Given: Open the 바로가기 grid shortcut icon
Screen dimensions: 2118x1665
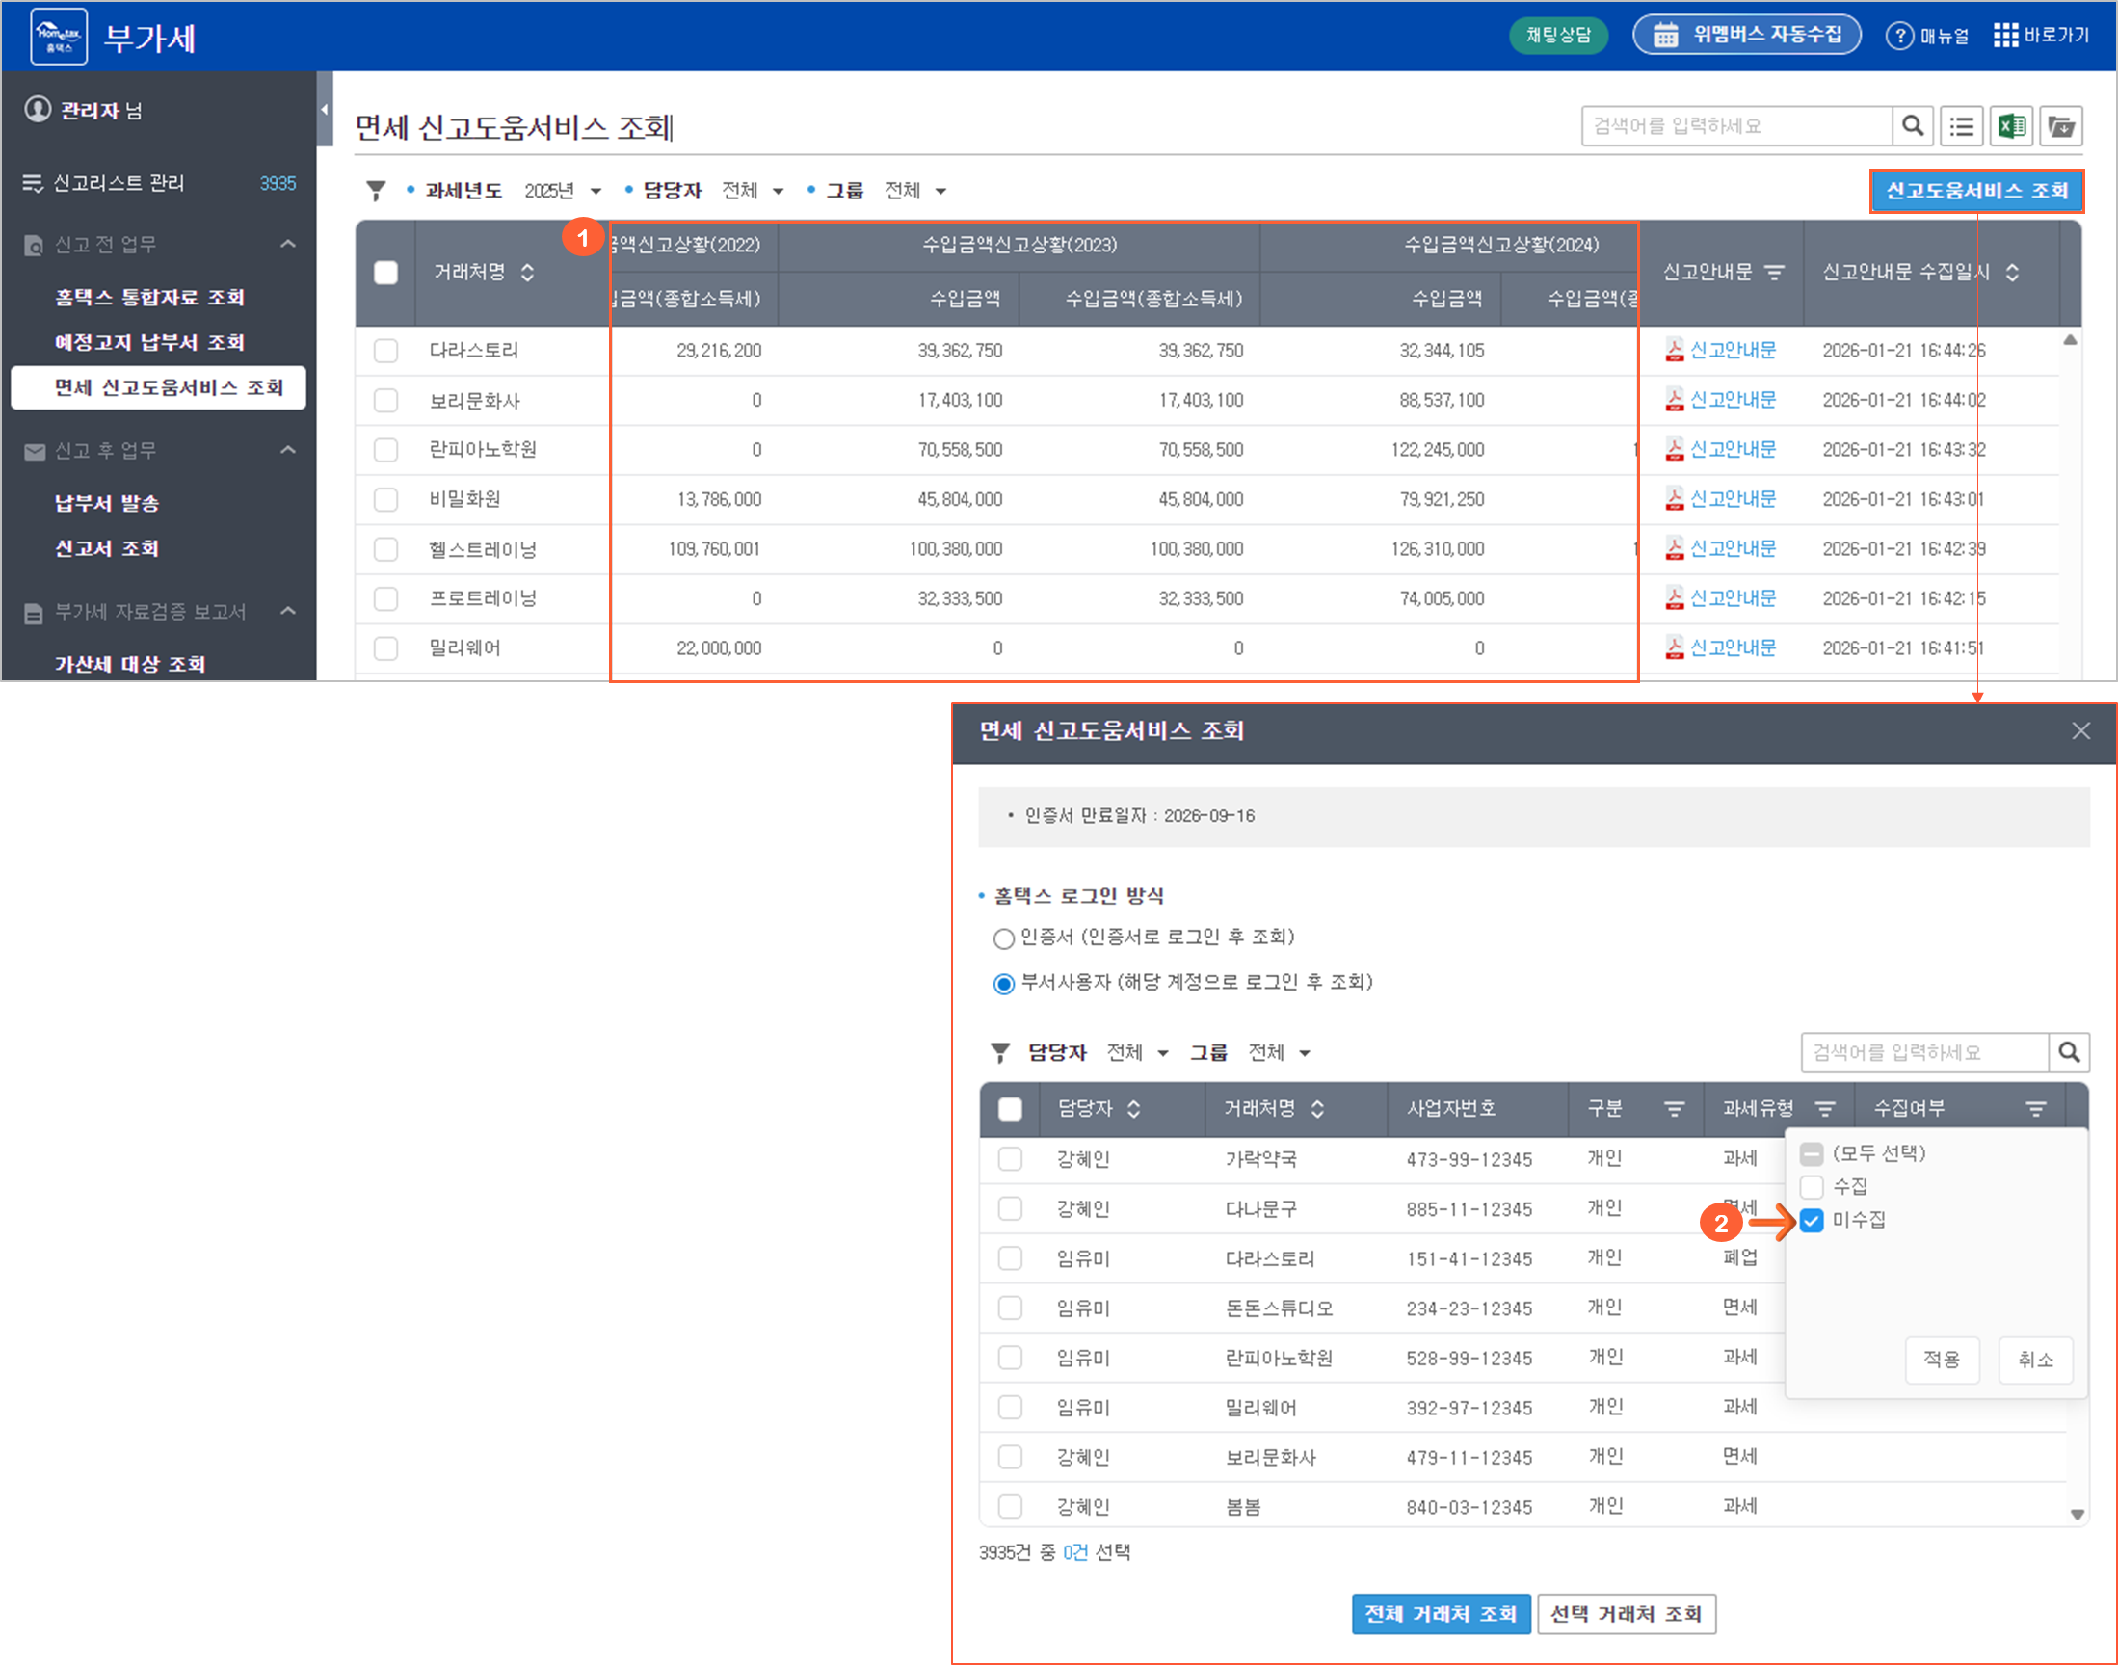Looking at the screenshot, I should point(2005,36).
